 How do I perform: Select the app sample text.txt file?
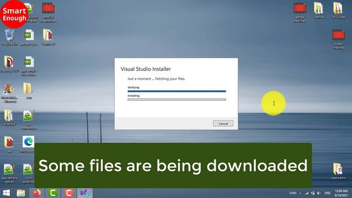(x=9, y=174)
